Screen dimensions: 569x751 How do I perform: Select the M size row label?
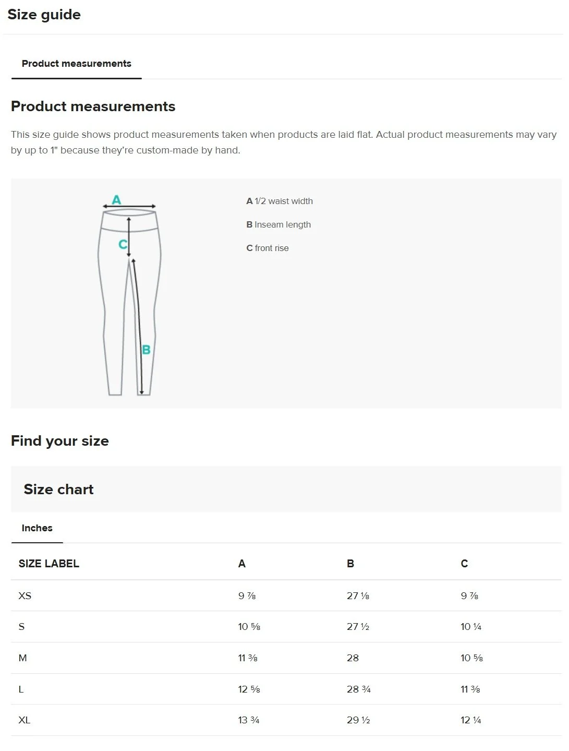(23, 658)
